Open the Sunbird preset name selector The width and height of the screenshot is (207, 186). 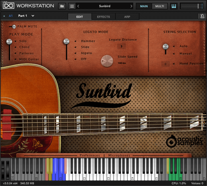pos(105,6)
